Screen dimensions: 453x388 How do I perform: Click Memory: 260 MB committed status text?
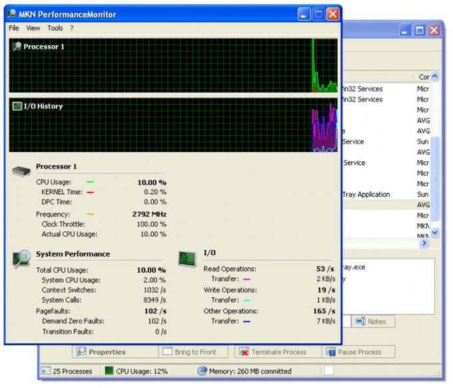[250, 371]
